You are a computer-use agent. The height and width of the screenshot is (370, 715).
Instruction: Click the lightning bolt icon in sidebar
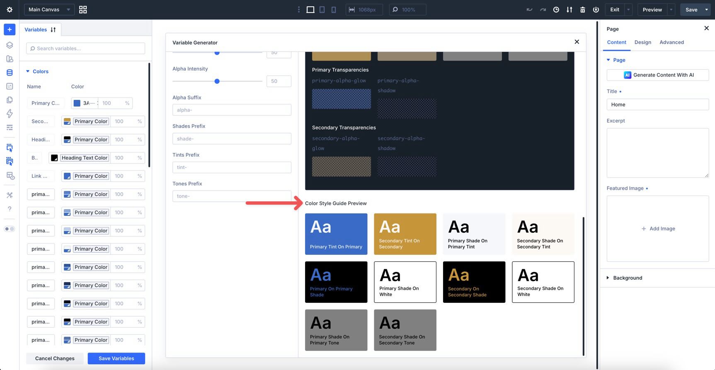(x=10, y=114)
